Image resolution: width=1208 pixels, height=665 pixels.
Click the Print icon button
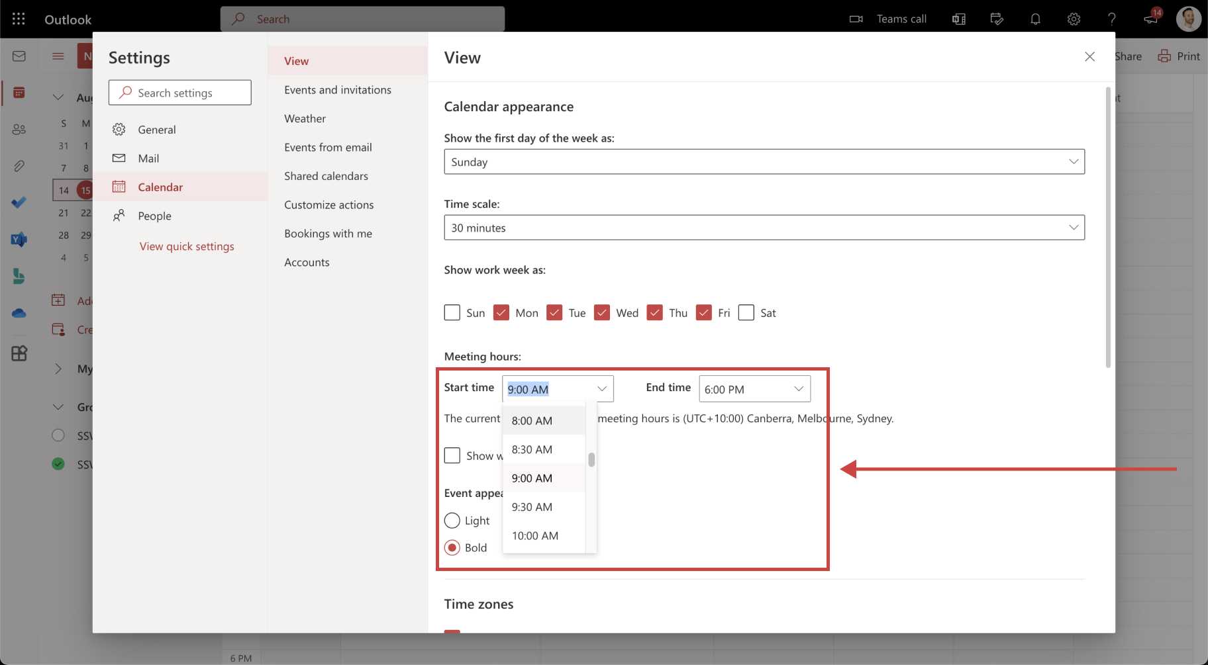[1164, 56]
